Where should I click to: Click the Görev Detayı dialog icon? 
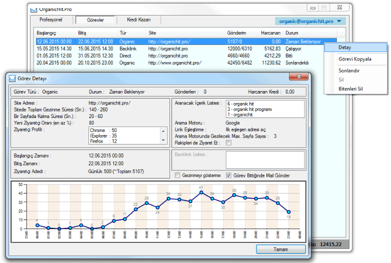pyautogui.click(x=12, y=78)
